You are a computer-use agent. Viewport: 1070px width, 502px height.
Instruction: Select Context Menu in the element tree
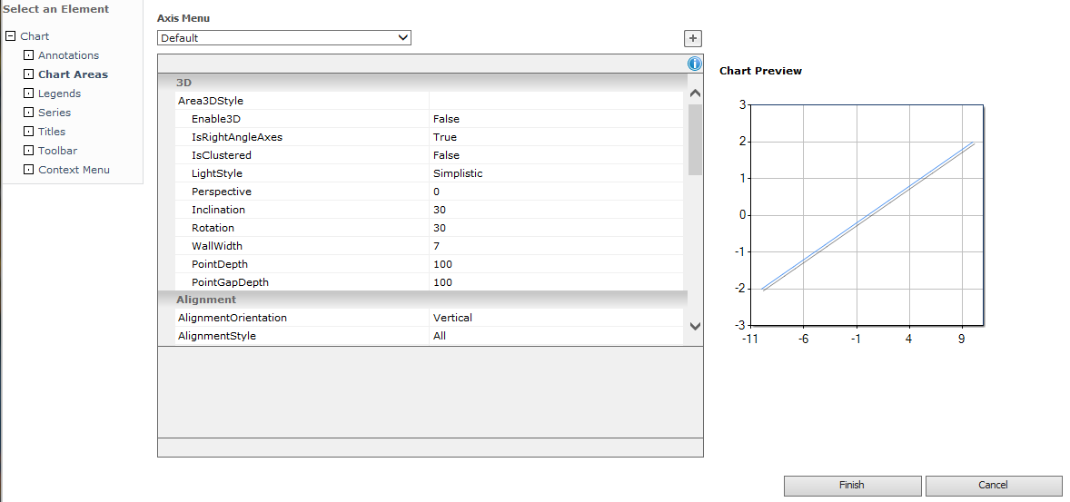point(74,170)
